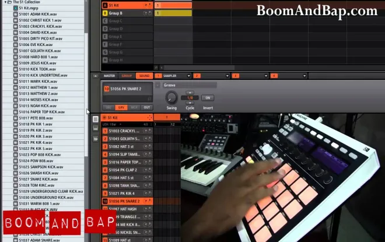Image resolution: width=385 pixels, height=242 pixels.
Task: Click the move arrows icon in S1 Kit header
Action: click(x=149, y=118)
